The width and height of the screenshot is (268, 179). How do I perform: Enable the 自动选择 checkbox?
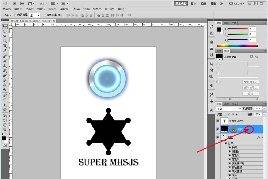pyautogui.click(x=16, y=15)
